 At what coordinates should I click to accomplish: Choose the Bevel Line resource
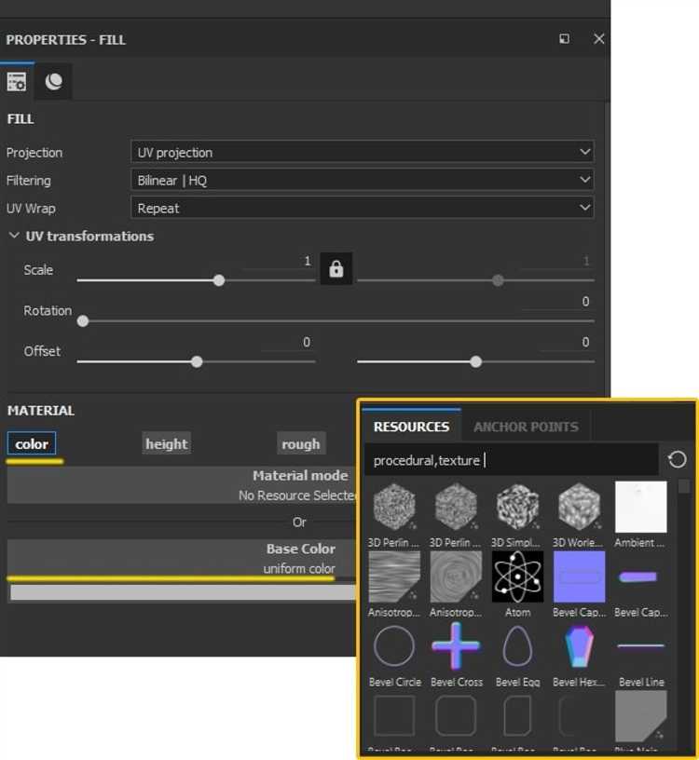point(641,646)
